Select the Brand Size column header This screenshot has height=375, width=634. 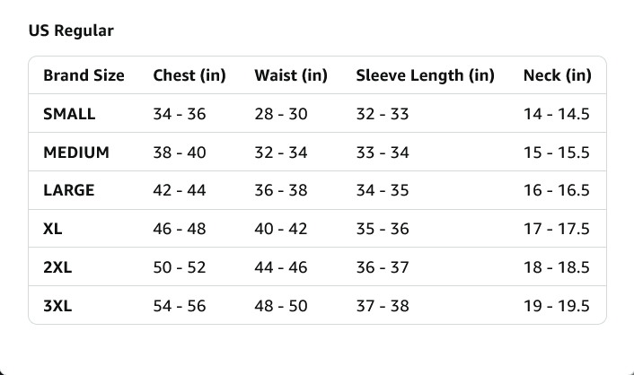tap(84, 75)
